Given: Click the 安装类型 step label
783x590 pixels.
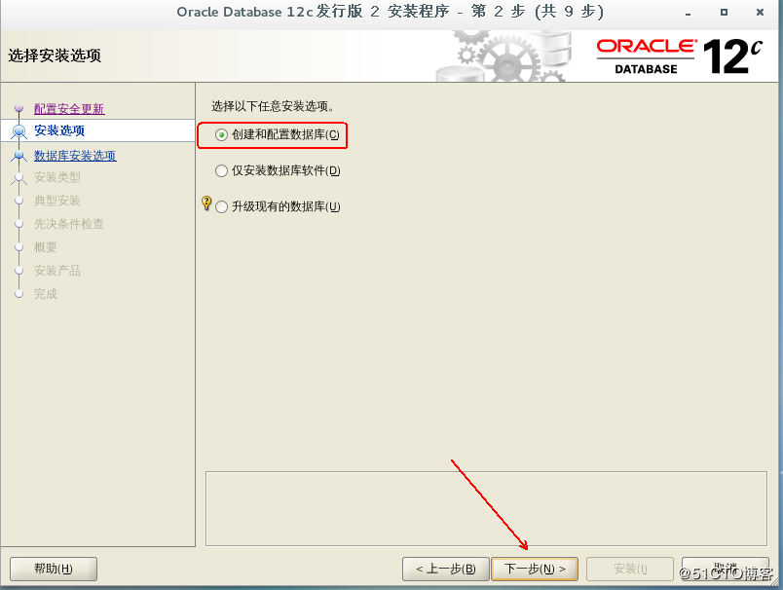Looking at the screenshot, I should tap(56, 177).
